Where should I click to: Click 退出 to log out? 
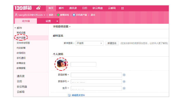click(93, 15)
